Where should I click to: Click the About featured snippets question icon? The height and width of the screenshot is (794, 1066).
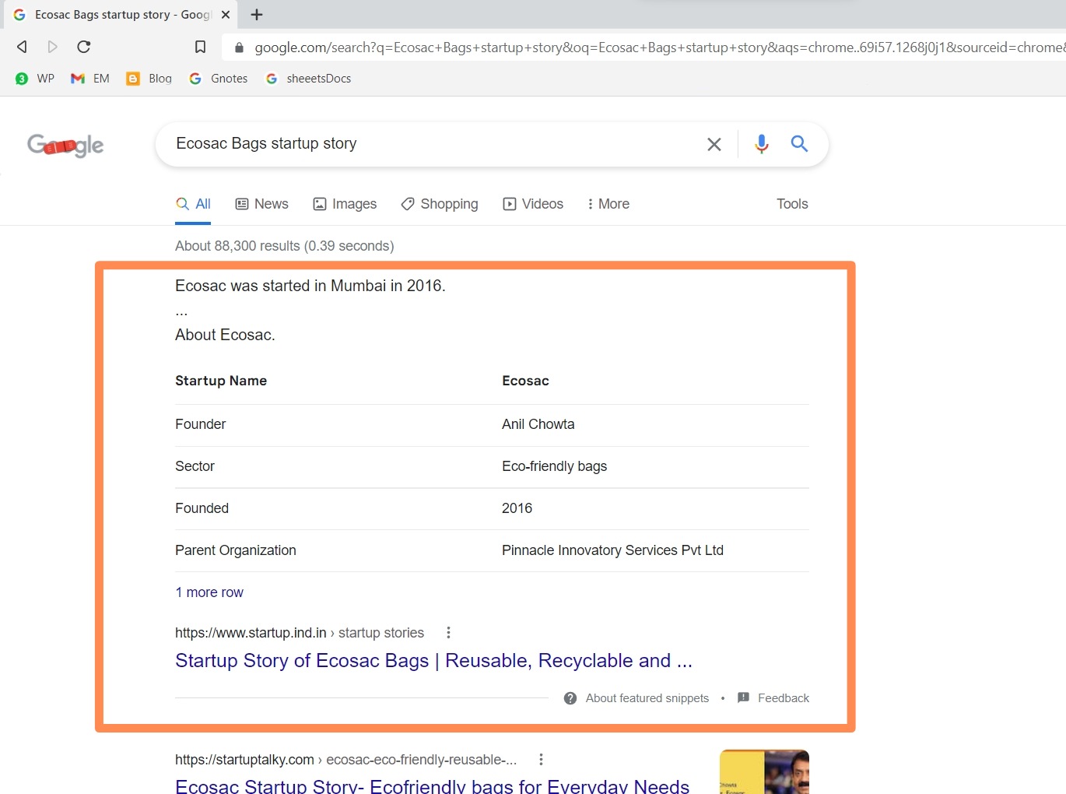coord(570,698)
